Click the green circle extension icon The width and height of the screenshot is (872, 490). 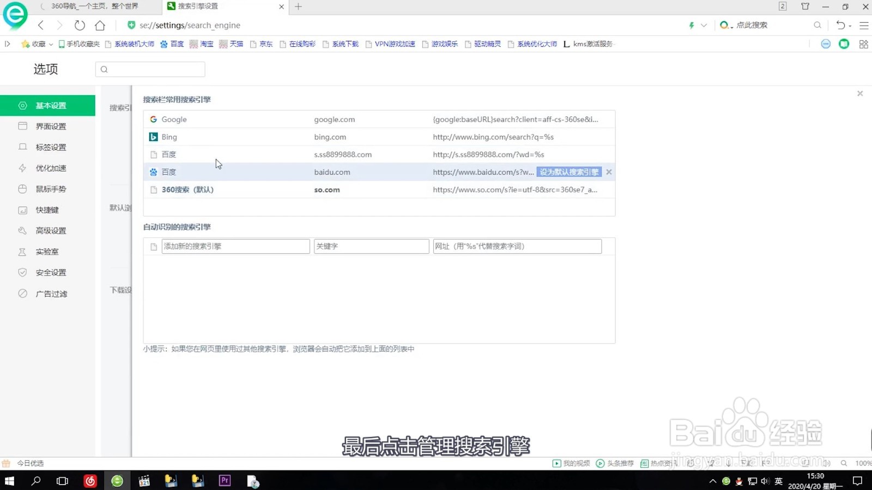point(844,44)
